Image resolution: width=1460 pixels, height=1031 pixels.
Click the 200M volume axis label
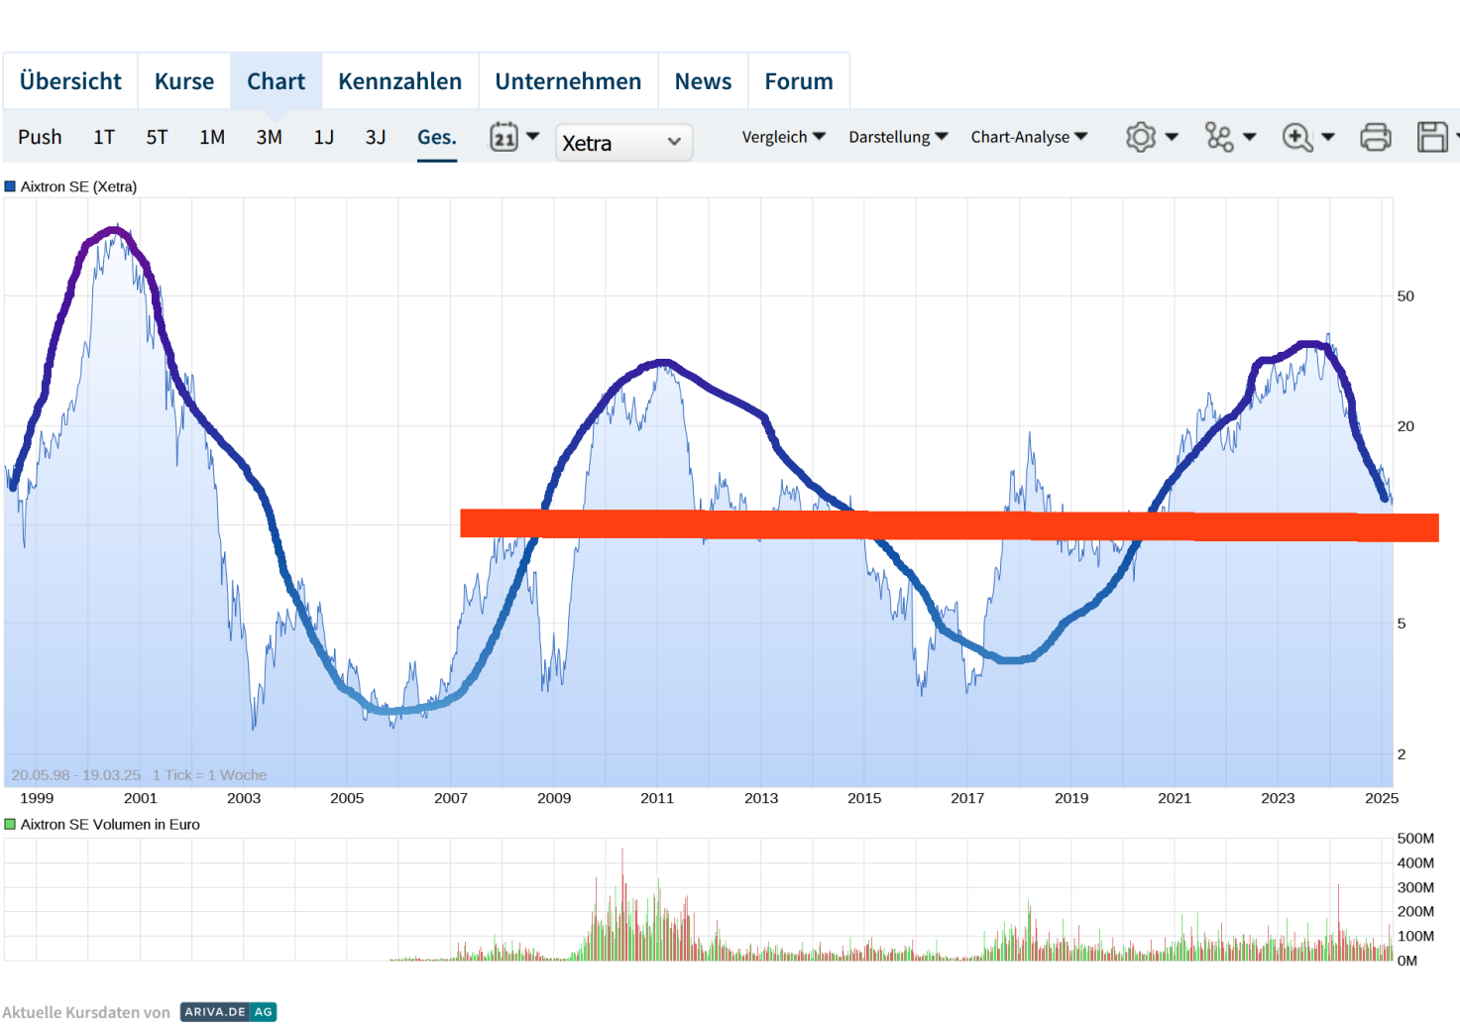click(x=1415, y=912)
